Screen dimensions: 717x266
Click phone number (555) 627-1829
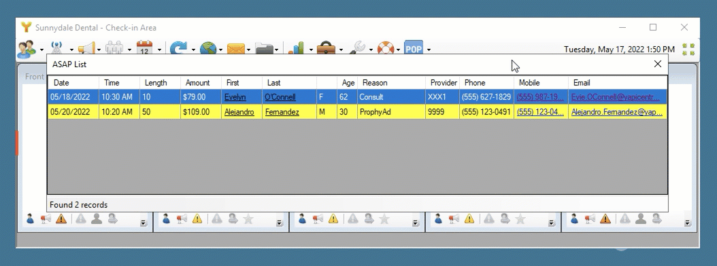point(486,97)
